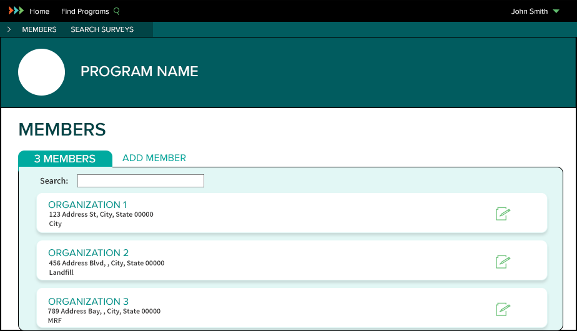
Task: Go to Home in the top bar
Action: (x=39, y=11)
